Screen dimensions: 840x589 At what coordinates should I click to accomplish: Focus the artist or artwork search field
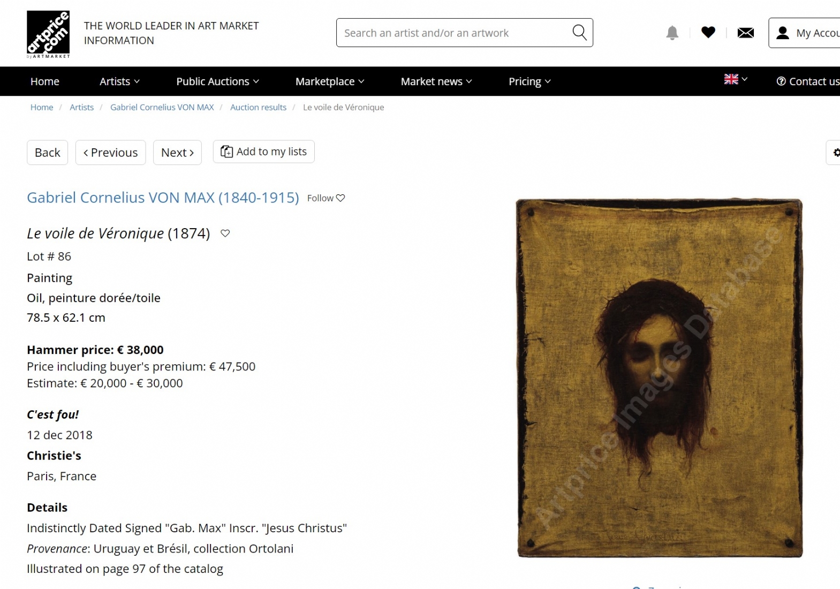456,33
